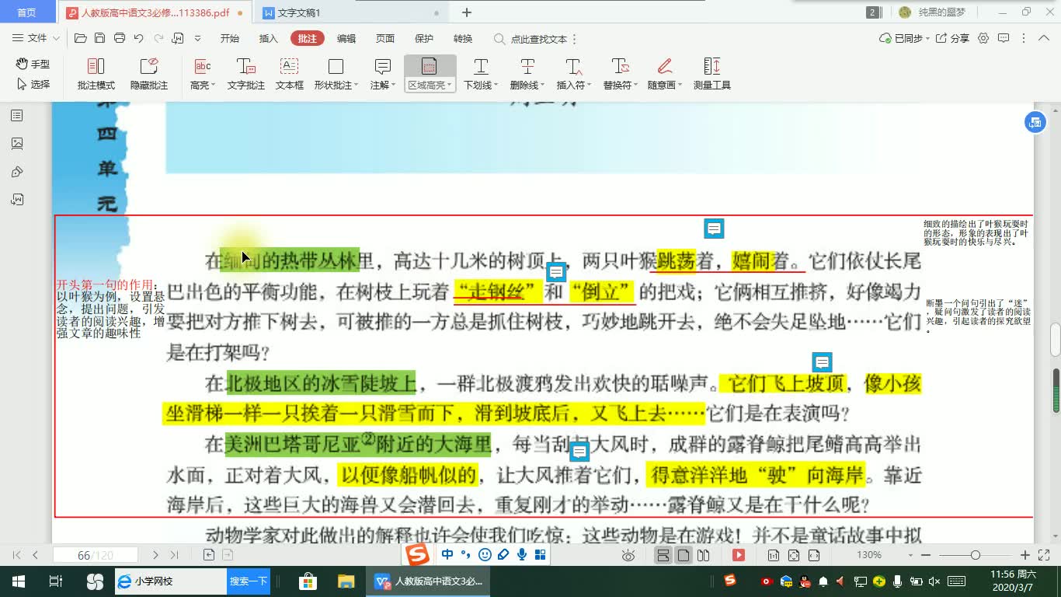Toggle 隐藏批注 to hide annotations
The width and height of the screenshot is (1061, 597).
[149, 74]
